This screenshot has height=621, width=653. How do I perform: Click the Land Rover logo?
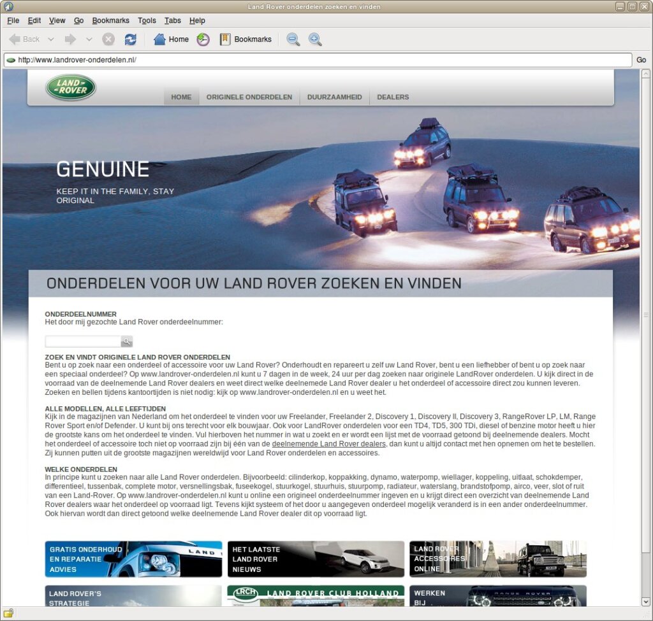click(x=71, y=87)
